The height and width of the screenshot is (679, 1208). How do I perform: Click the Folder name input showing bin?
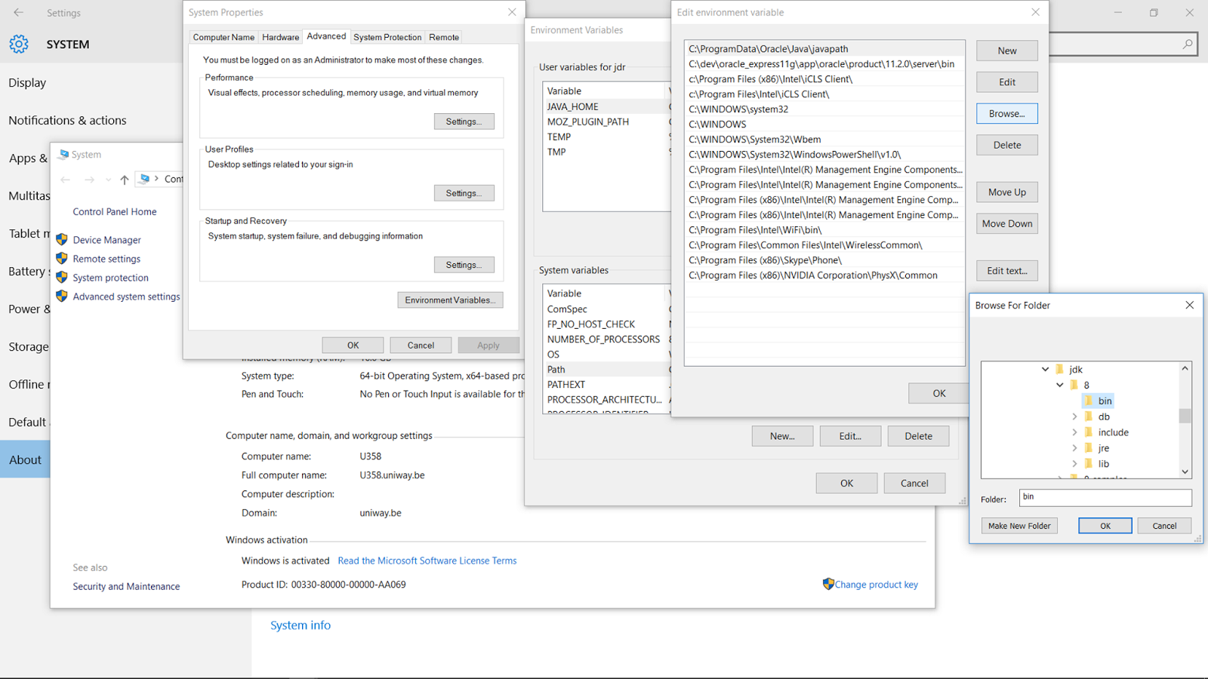pyautogui.click(x=1105, y=497)
